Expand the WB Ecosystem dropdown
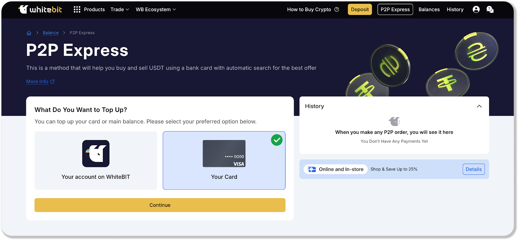This screenshot has height=240, width=518. click(156, 9)
